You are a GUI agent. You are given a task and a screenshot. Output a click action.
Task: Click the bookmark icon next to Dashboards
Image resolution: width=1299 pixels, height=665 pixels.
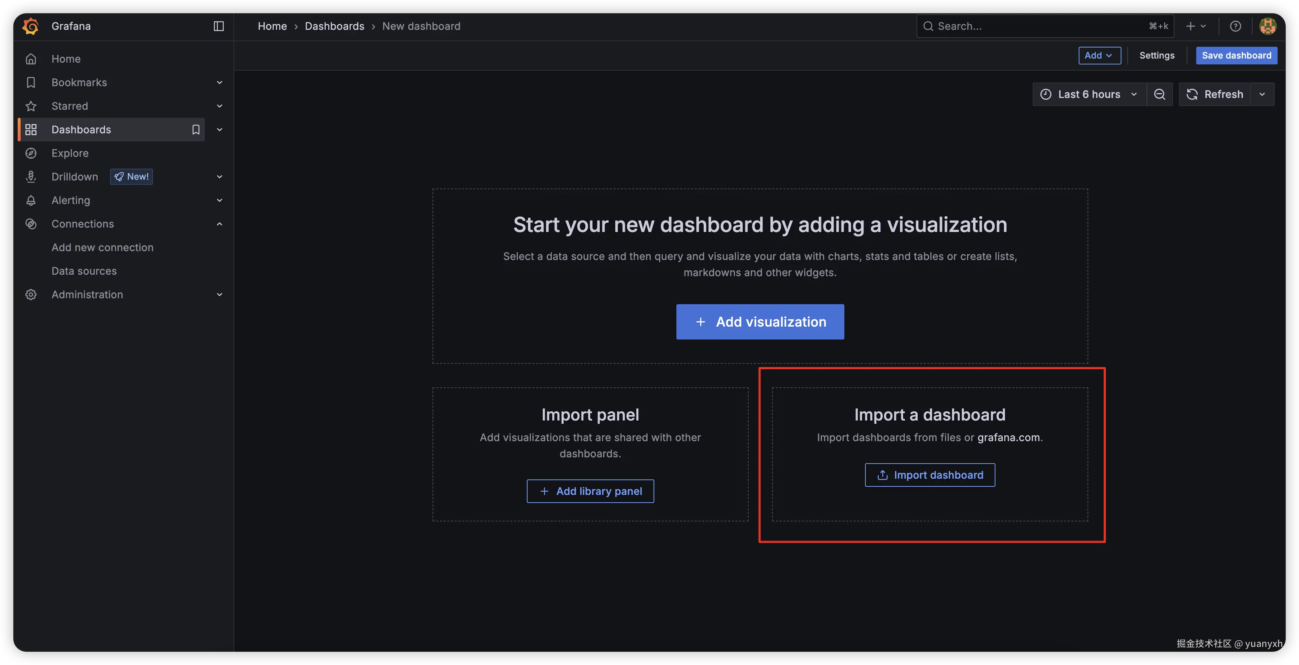196,130
